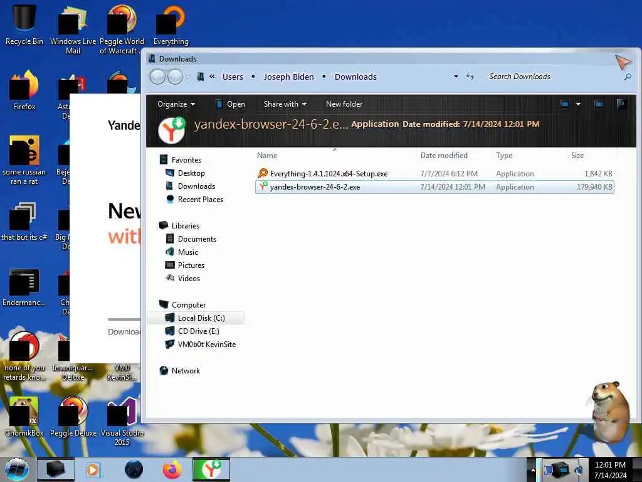Open the recent locations arrow beside Forward
The height and width of the screenshot is (482, 642).
click(x=187, y=77)
